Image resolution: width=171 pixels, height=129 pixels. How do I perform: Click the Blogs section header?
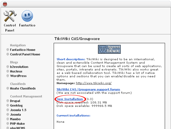pyautogui.click(x=14, y=62)
